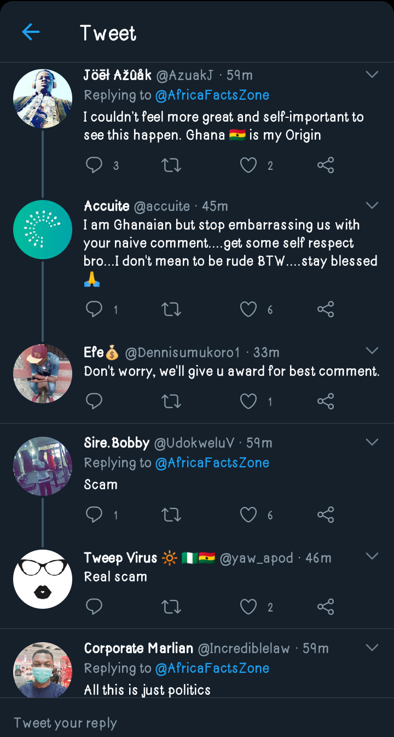Image resolution: width=394 pixels, height=737 pixels.
Task: Like Accuite's reply with the heart
Action: (x=248, y=310)
